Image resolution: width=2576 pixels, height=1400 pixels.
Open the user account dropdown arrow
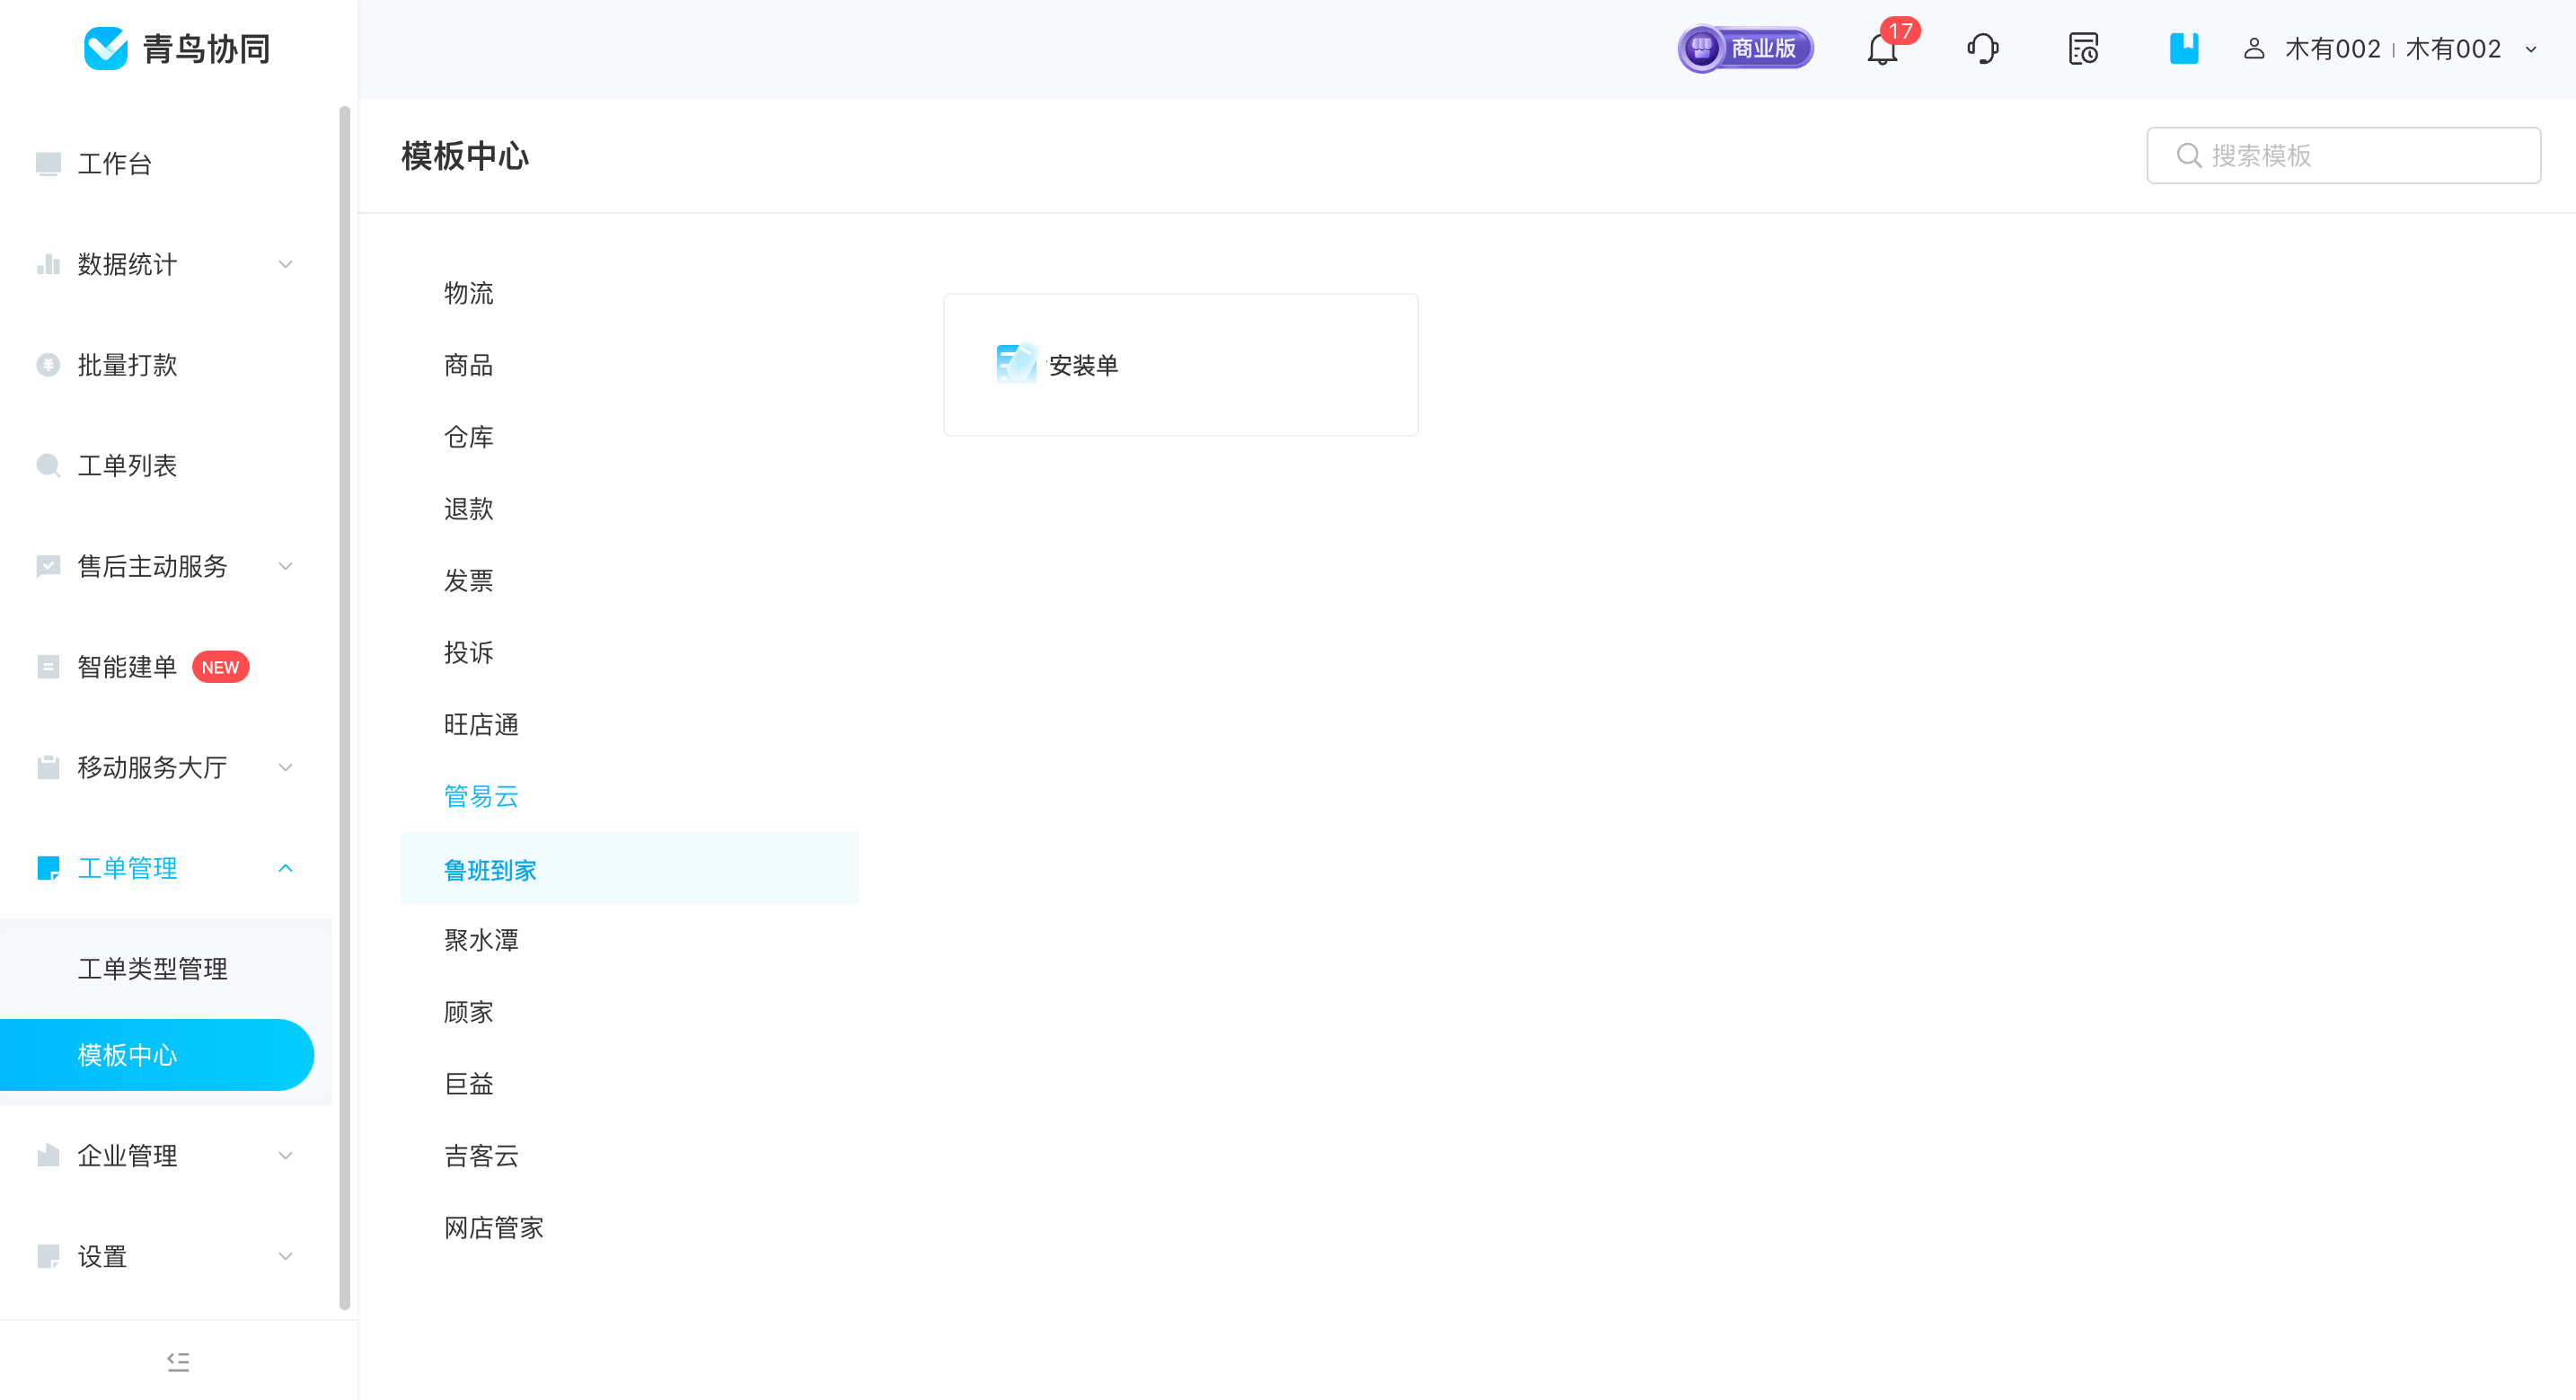click(2531, 49)
